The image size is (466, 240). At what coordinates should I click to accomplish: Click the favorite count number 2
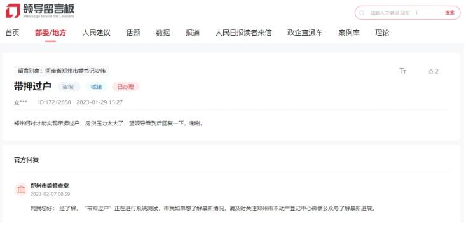[437, 71]
